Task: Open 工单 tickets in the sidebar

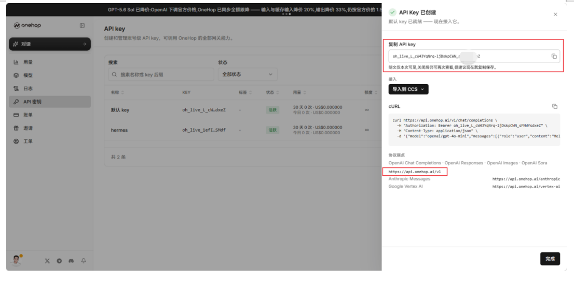Action: pos(50,141)
